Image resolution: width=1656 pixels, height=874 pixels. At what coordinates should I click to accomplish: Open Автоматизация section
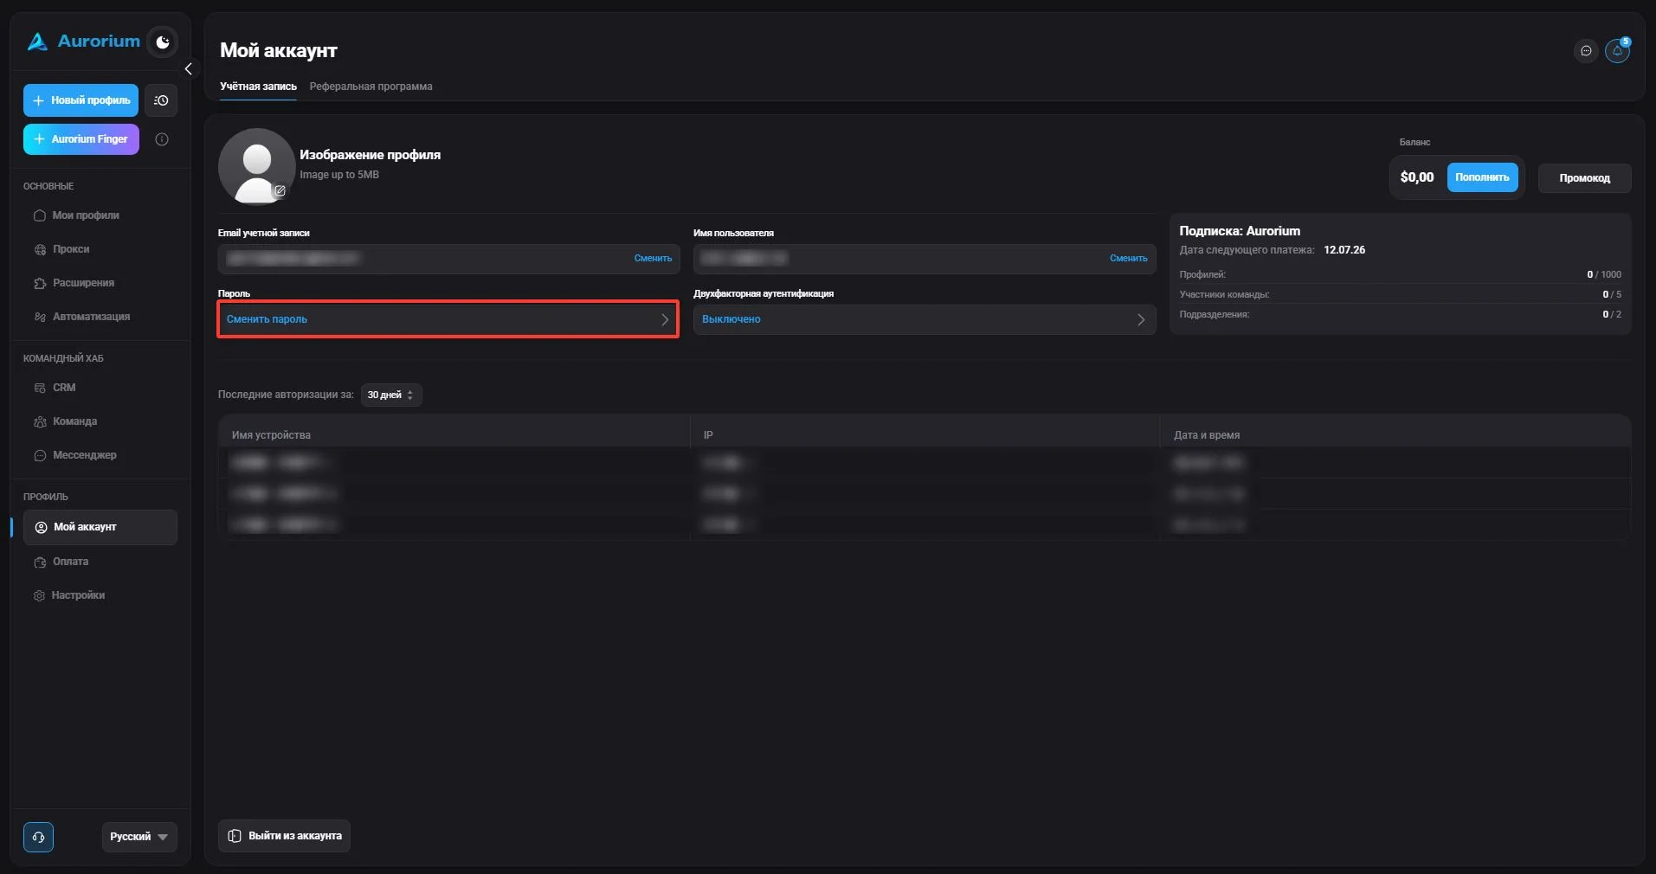click(x=82, y=317)
